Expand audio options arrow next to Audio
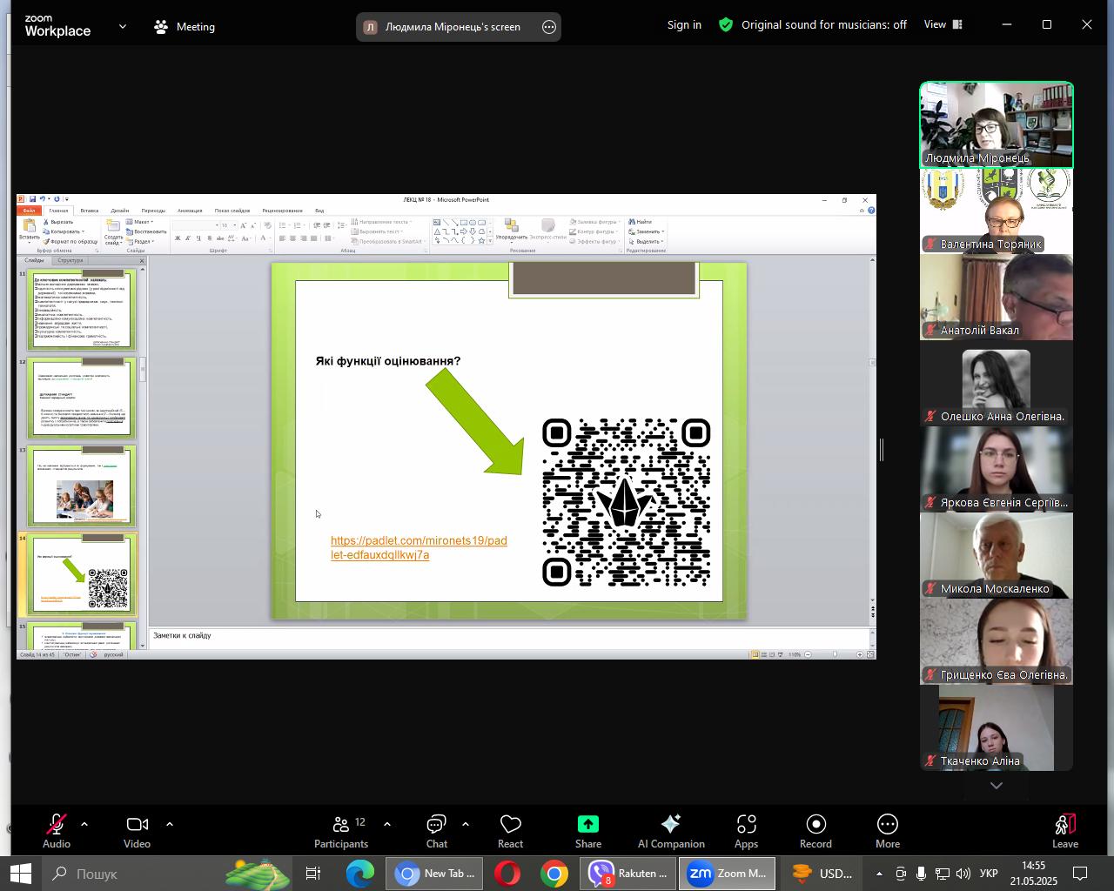Viewport: 1114px width, 891px height. click(x=84, y=824)
